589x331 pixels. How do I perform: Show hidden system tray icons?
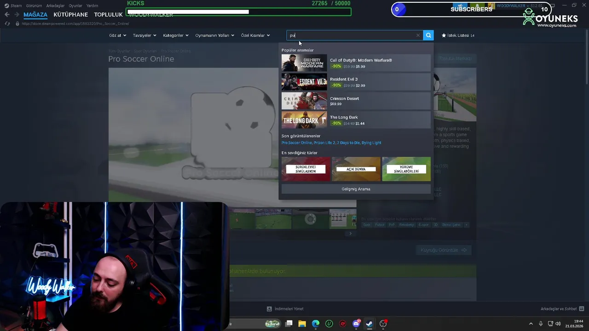[531, 324]
